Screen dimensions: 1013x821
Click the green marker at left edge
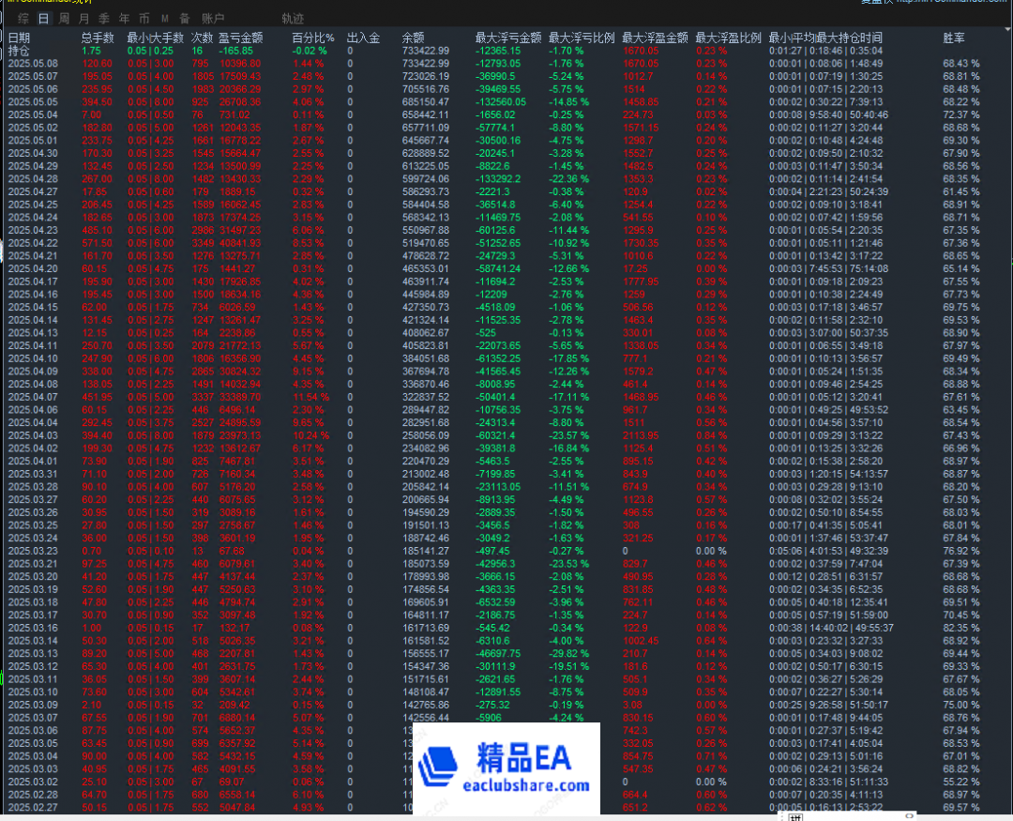coord(3,678)
